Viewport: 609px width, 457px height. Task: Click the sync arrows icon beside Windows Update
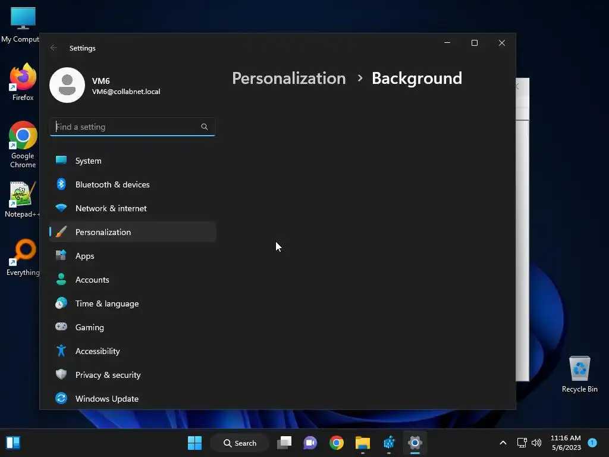click(x=61, y=398)
